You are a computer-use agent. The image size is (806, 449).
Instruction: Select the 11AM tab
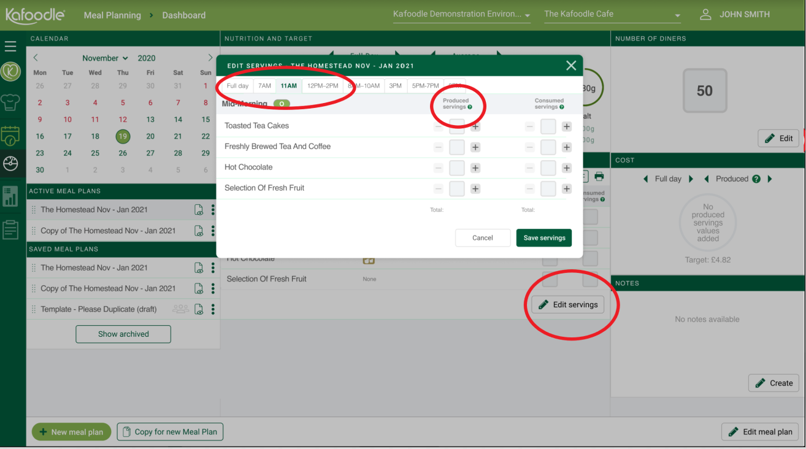click(289, 86)
